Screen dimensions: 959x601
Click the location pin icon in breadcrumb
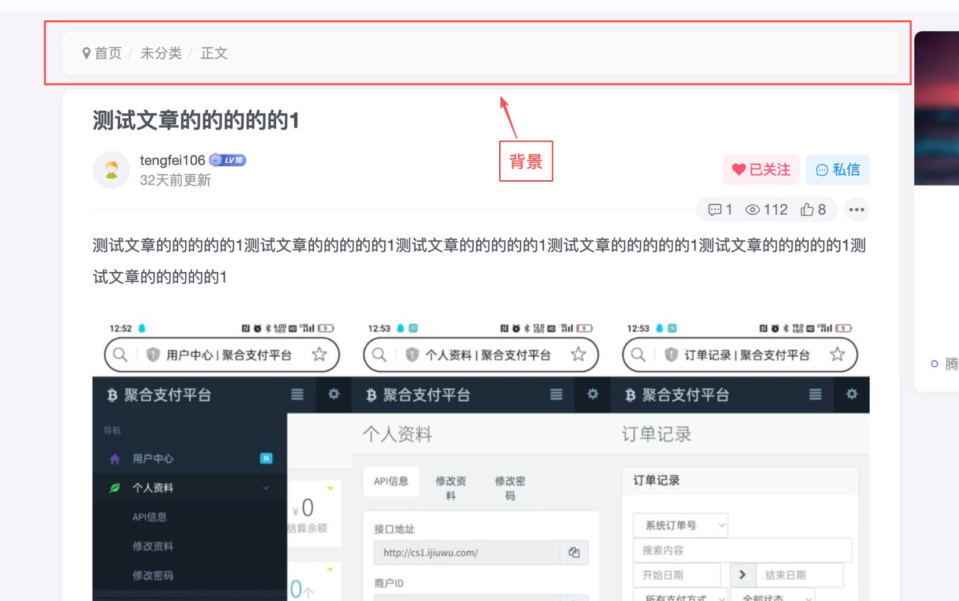pyautogui.click(x=86, y=53)
